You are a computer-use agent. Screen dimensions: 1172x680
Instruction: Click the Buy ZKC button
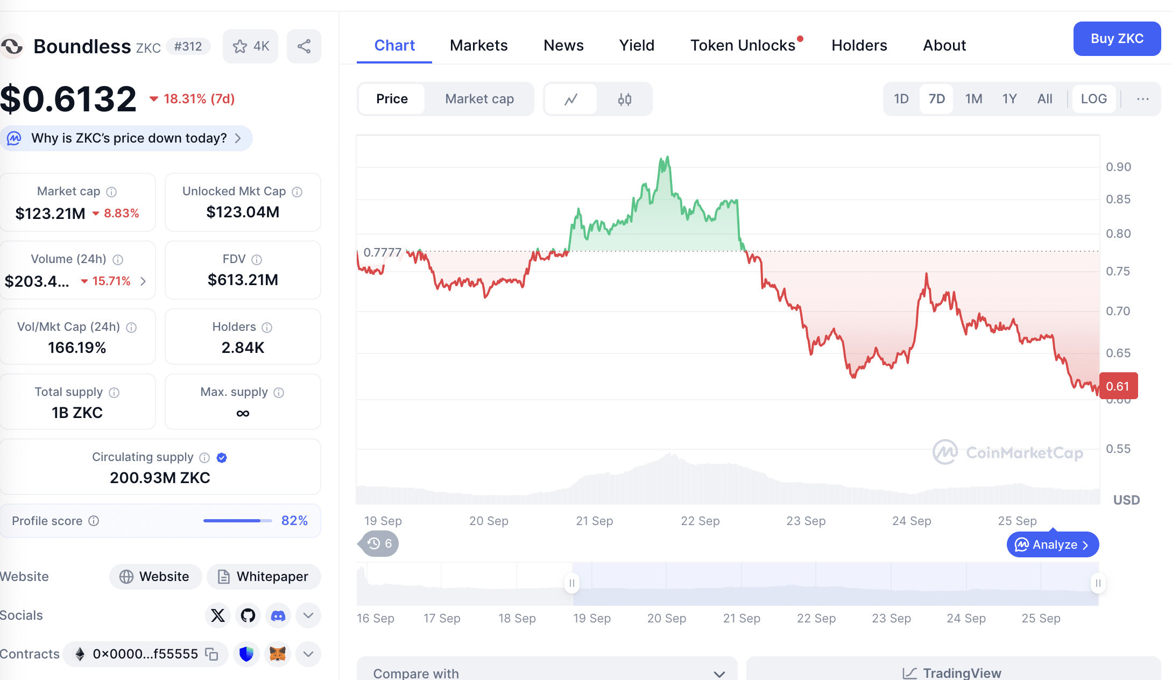pos(1117,39)
